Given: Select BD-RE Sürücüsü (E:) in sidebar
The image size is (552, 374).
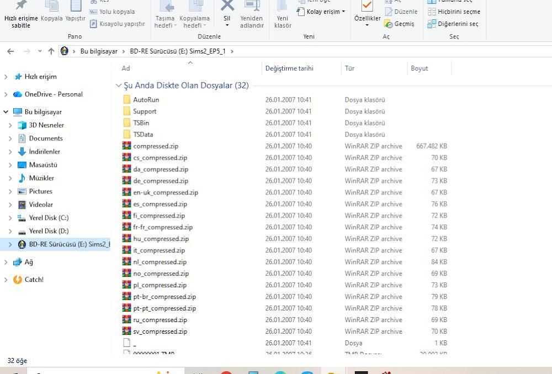Looking at the screenshot, I should [63, 244].
